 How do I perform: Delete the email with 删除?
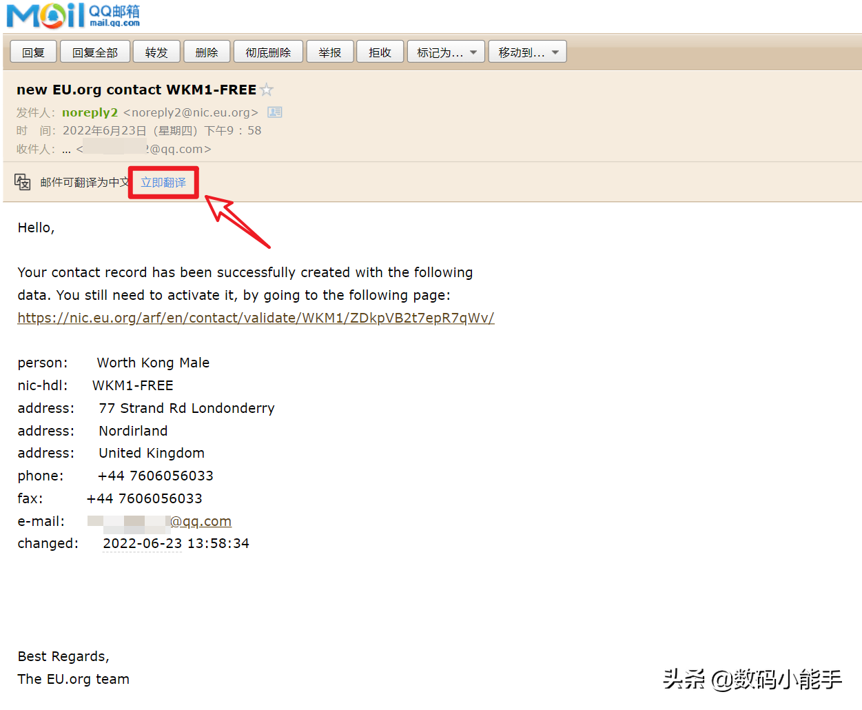[207, 52]
